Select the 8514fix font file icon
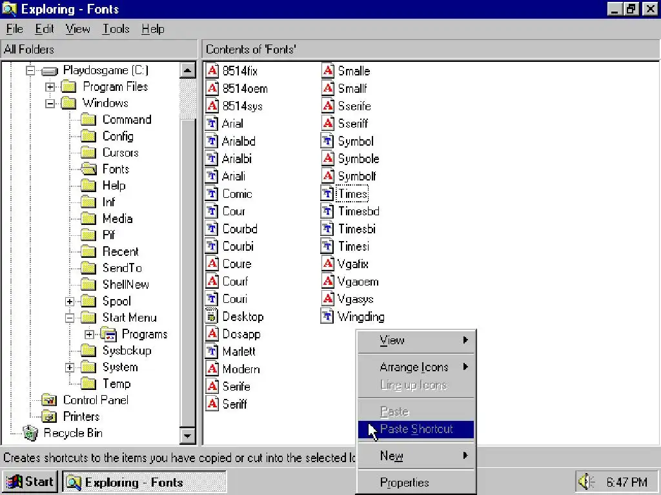The image size is (661, 495). 212,71
